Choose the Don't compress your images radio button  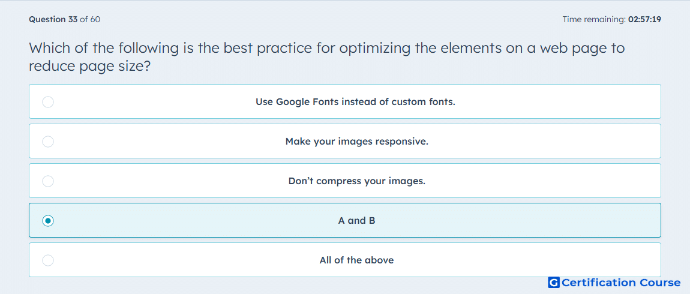pyautogui.click(x=48, y=181)
